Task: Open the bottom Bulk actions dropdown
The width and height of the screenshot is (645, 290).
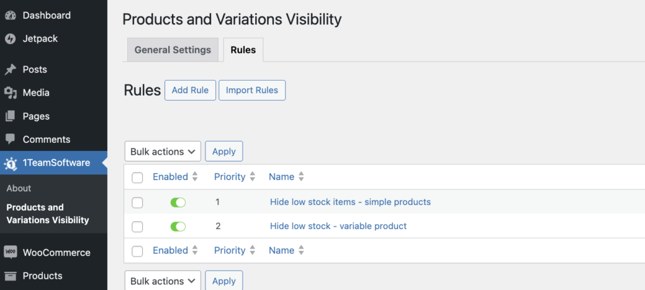Action: (163, 281)
